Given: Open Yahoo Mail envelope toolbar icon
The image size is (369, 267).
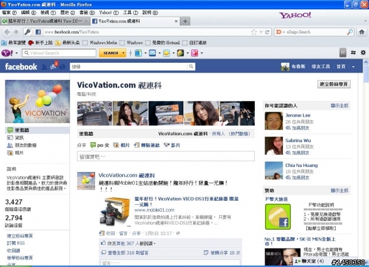Looking at the screenshot, I should click(152, 53).
